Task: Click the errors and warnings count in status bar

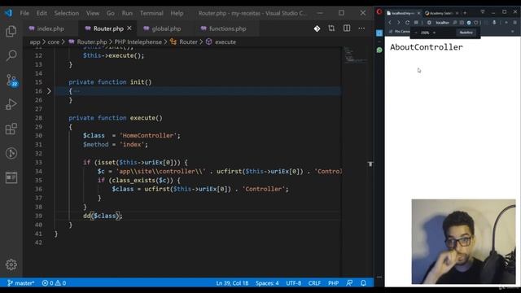Action: click(54, 283)
